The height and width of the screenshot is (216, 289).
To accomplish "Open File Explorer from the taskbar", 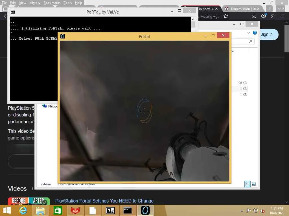I will (x=40, y=210).
